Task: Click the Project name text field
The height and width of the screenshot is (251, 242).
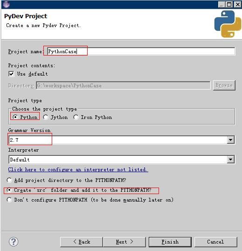Action: (141, 51)
